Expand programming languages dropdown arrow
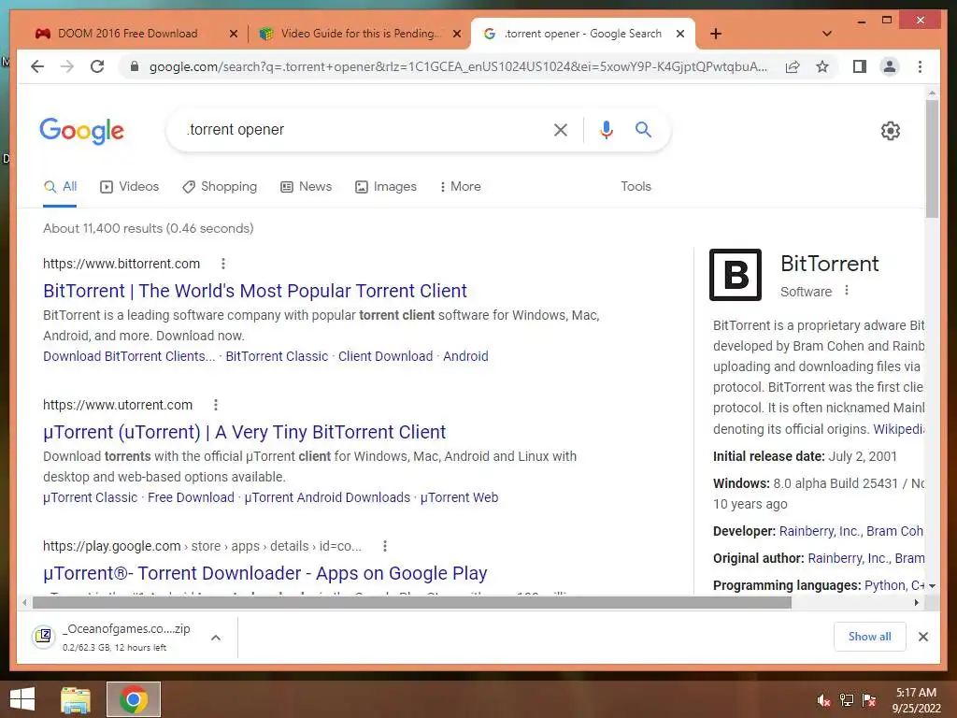 pyautogui.click(x=932, y=585)
